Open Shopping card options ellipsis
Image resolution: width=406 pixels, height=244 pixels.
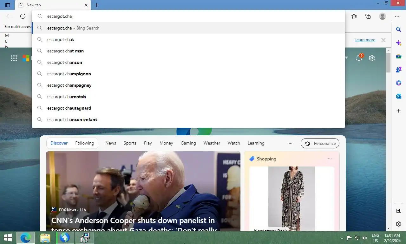pos(330,159)
